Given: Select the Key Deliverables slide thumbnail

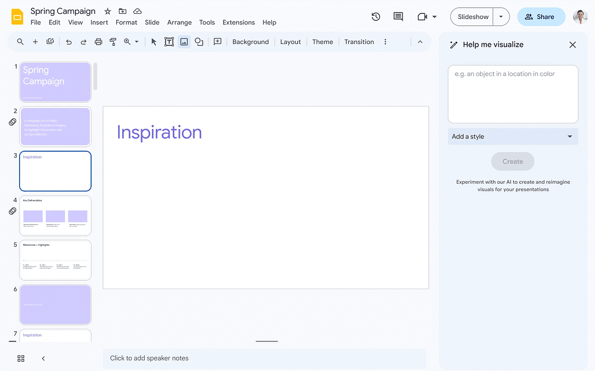Looking at the screenshot, I should (x=55, y=216).
